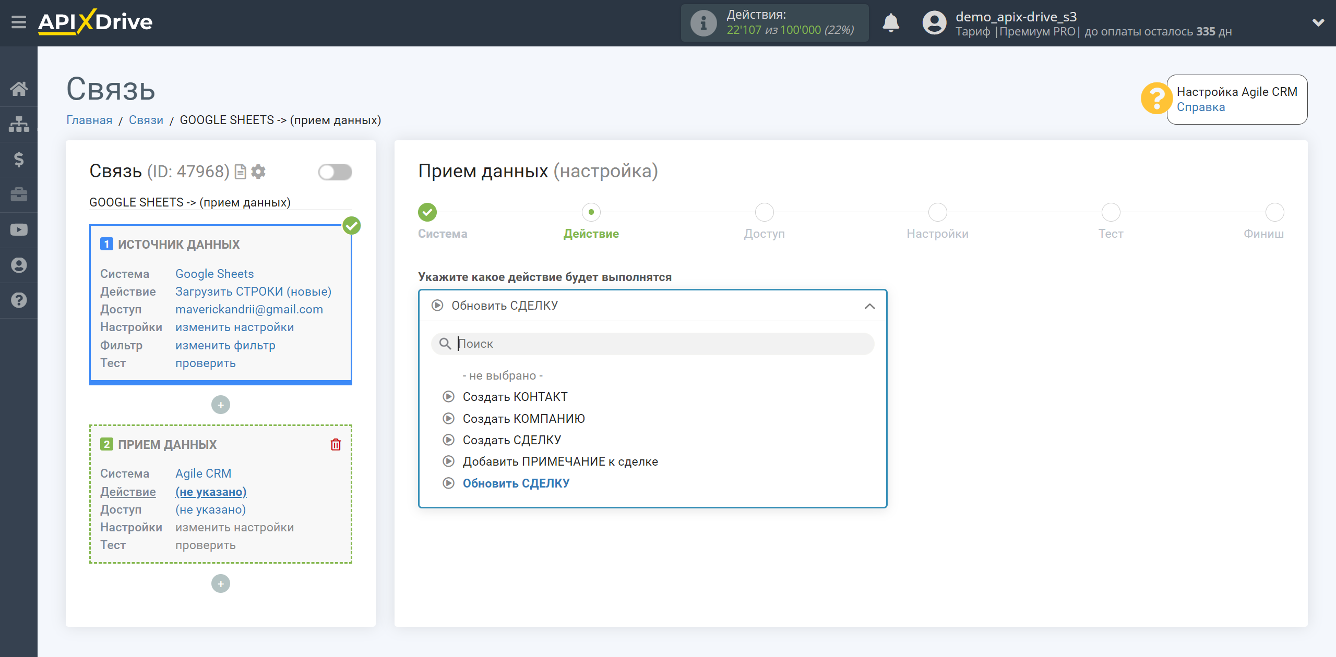Collapse the Обновить СДЕЛКУ action dropdown
This screenshot has height=657, width=1336.
click(652, 306)
